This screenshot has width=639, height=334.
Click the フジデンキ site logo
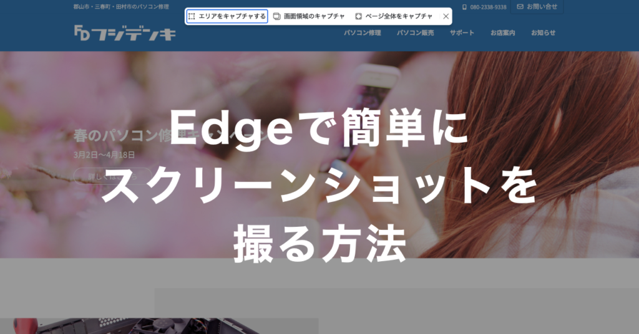[x=124, y=32]
